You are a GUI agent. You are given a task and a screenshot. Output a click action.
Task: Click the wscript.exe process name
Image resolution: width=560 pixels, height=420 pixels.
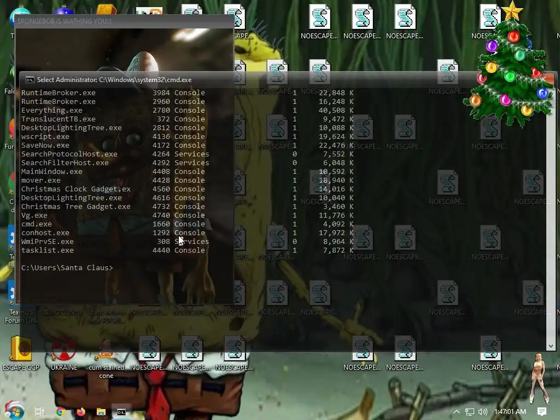coord(45,136)
